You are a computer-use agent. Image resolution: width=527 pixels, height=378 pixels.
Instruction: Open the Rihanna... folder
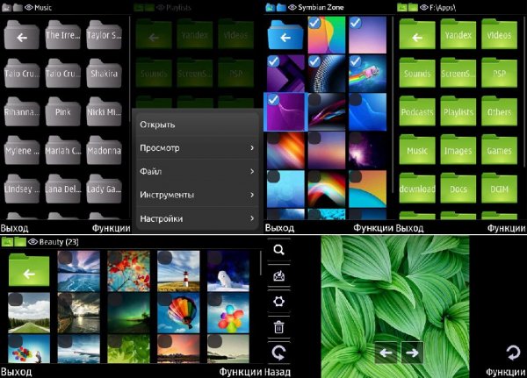tap(22, 111)
